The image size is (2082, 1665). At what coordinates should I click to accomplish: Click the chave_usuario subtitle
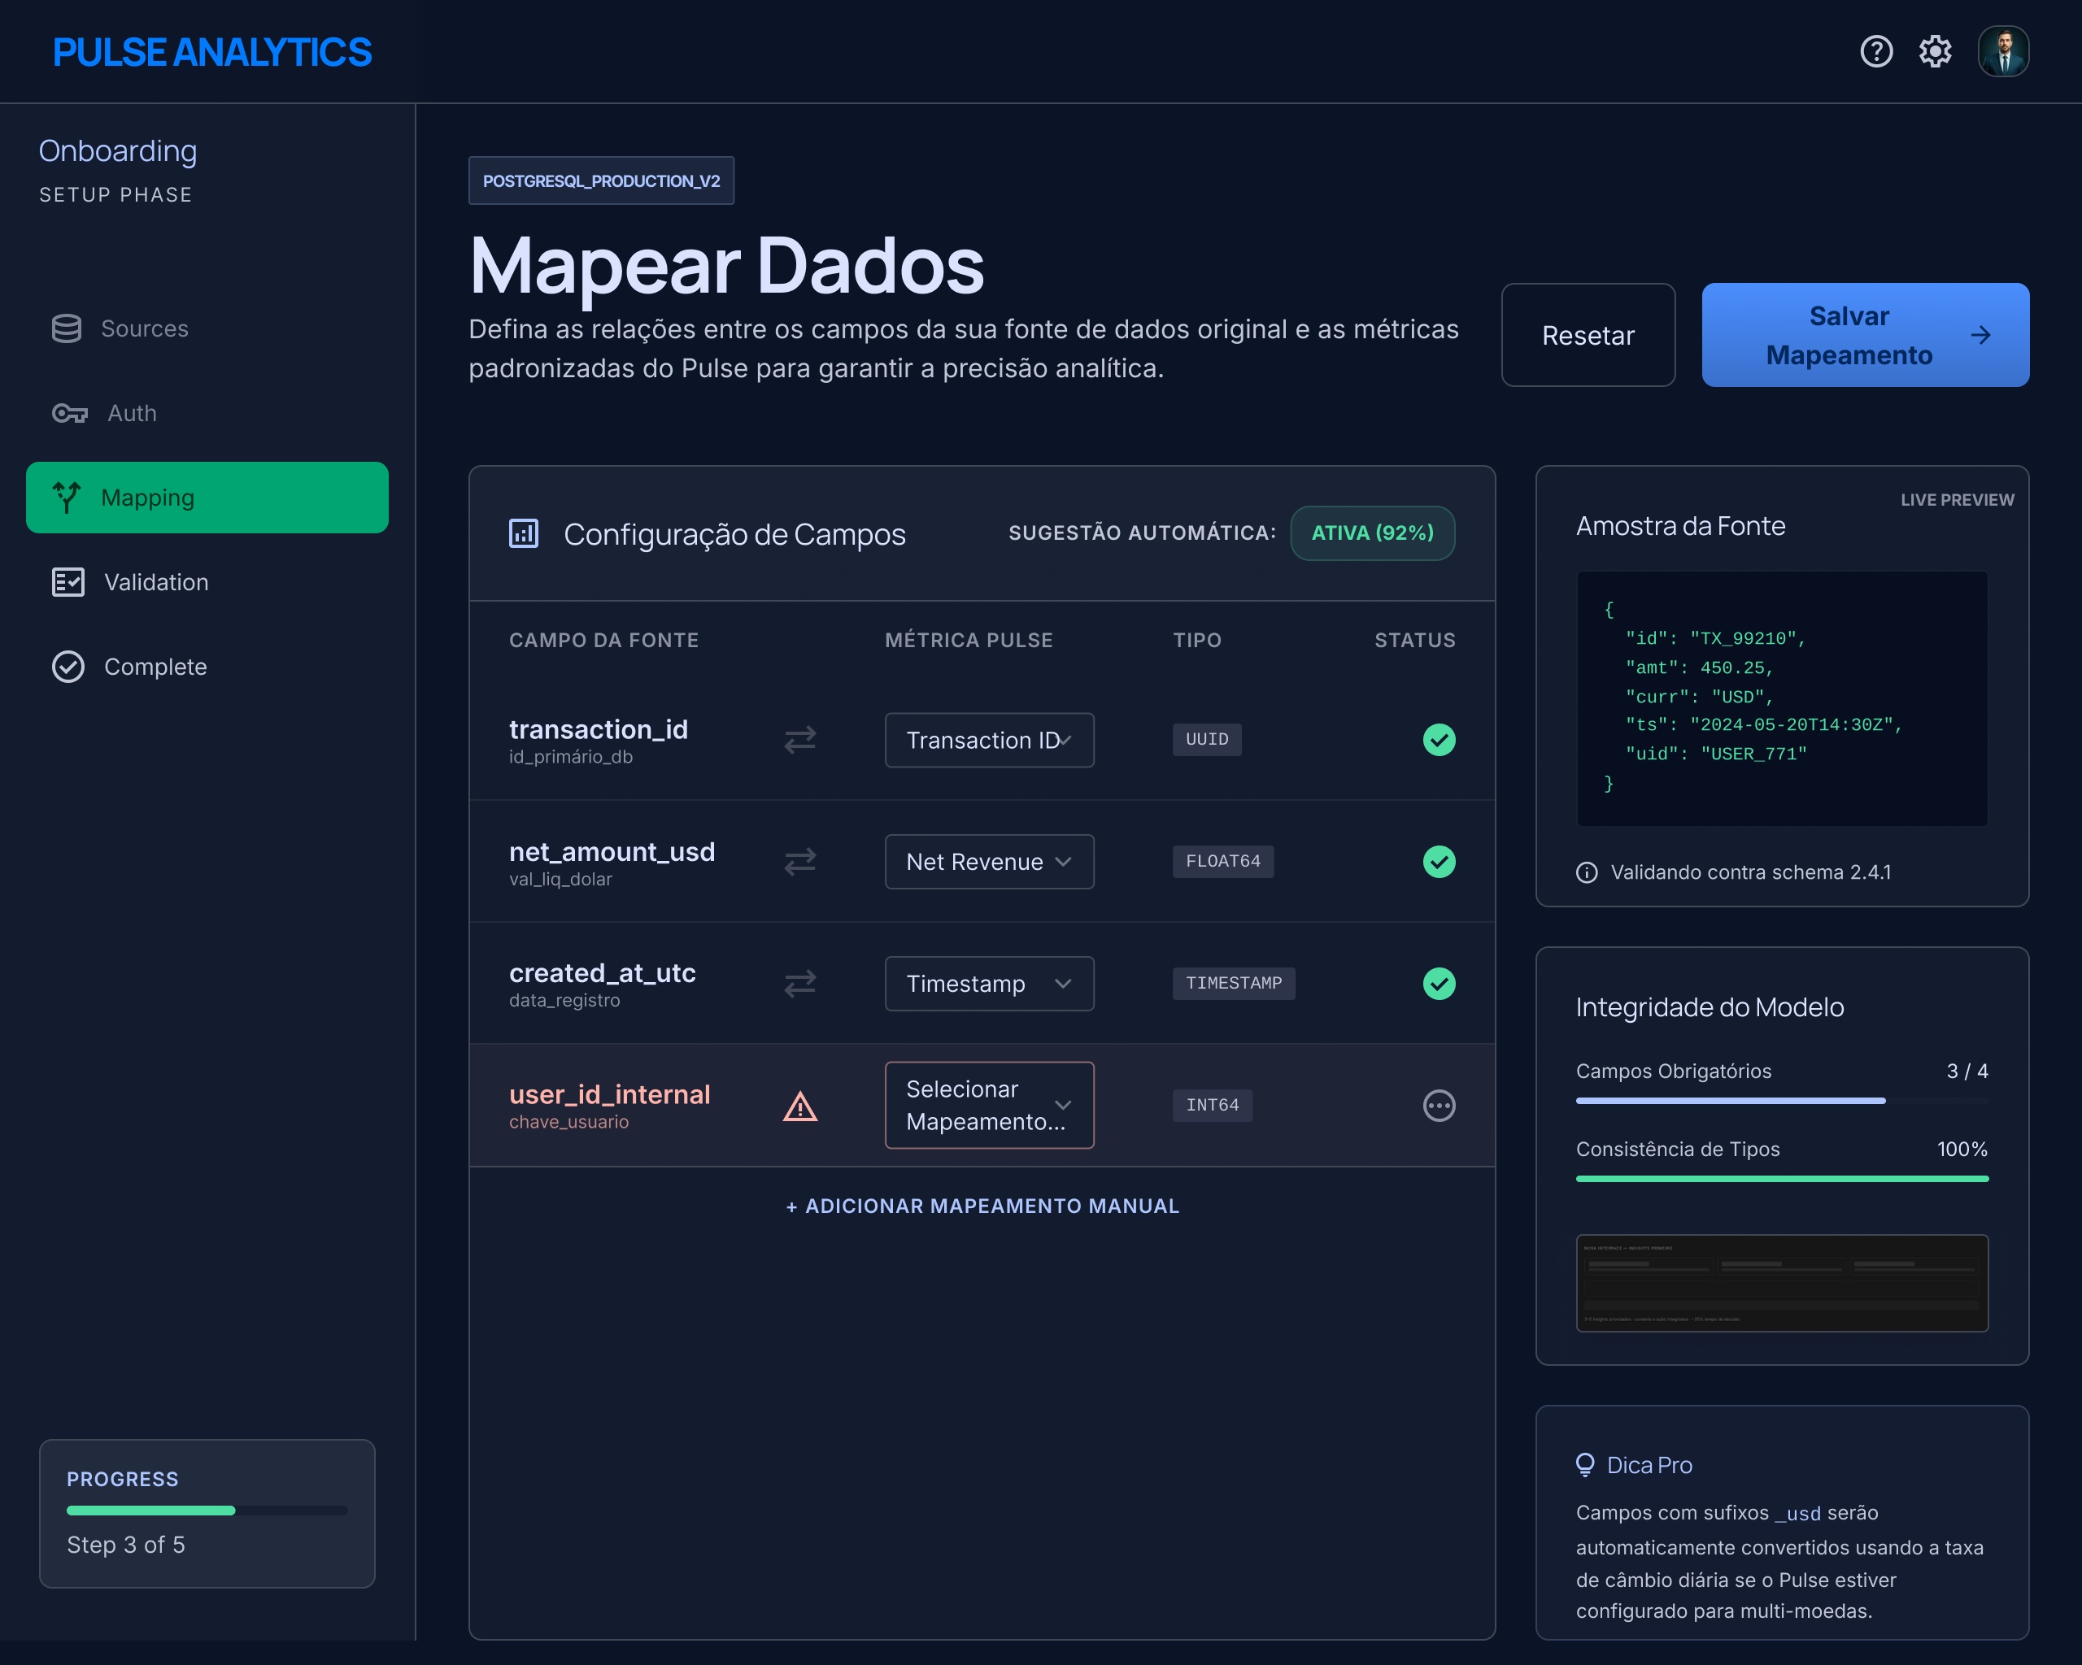(568, 1122)
